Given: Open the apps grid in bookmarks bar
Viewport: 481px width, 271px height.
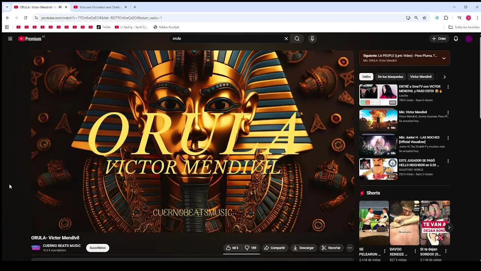Looking at the screenshot, I should pyautogui.click(x=7, y=27).
